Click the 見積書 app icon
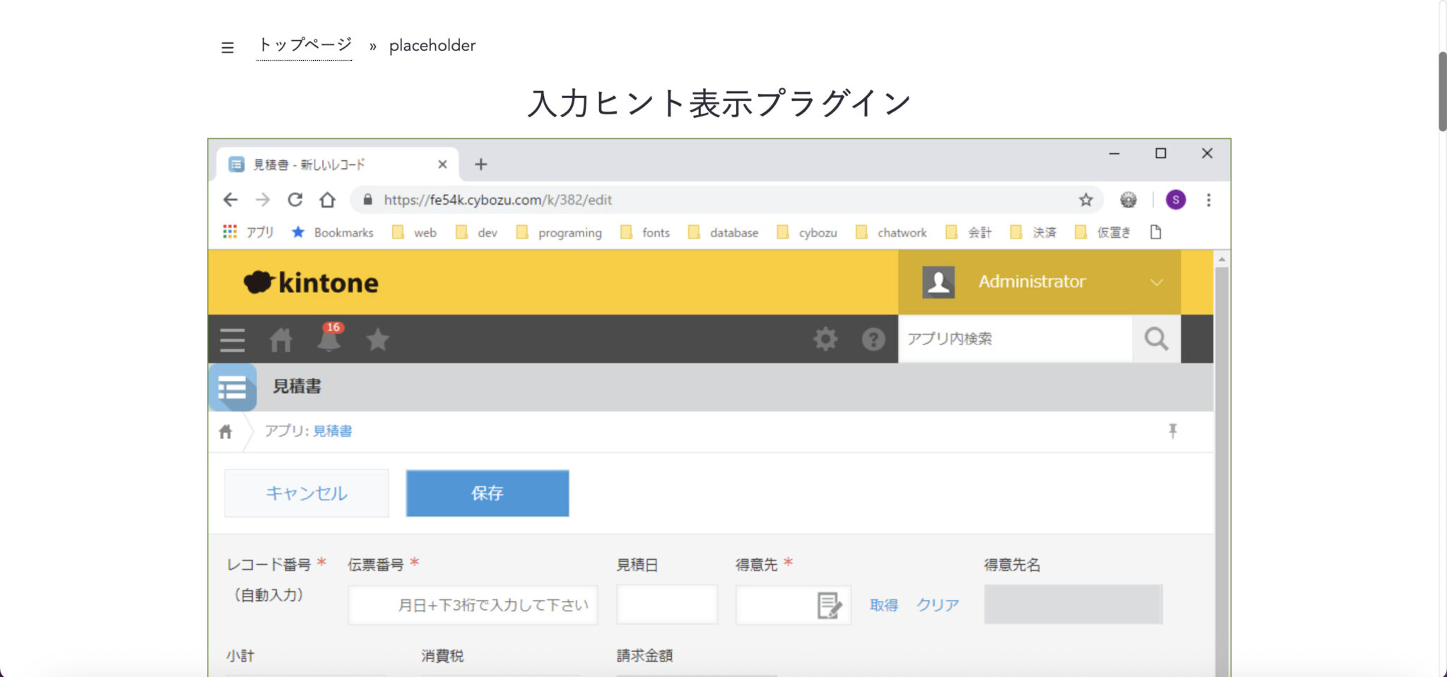Screen dimensions: 1447x677 [x=232, y=387]
